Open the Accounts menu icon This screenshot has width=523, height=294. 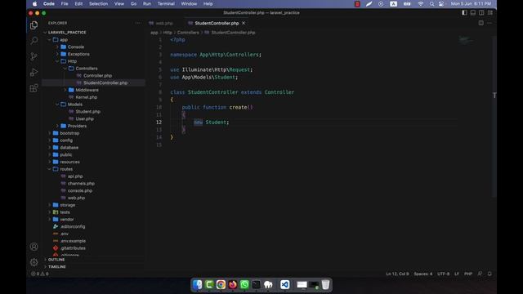coord(34,247)
